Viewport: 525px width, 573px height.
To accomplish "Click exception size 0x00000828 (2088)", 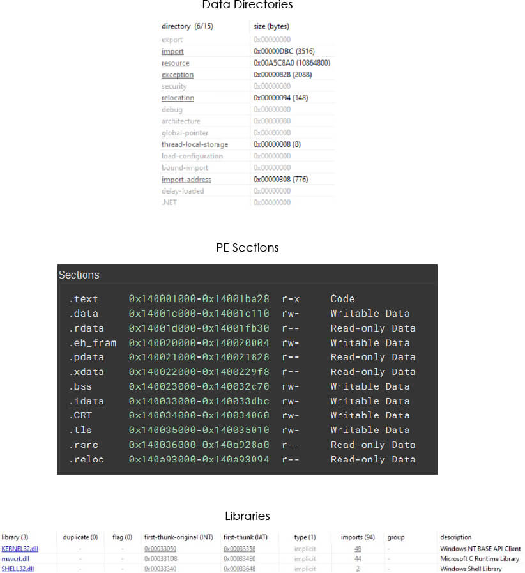I will 282,75.
